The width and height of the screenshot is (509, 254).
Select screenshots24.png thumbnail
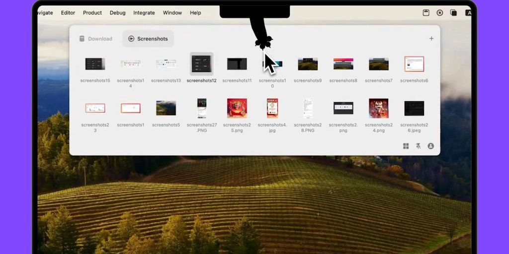(x=378, y=108)
